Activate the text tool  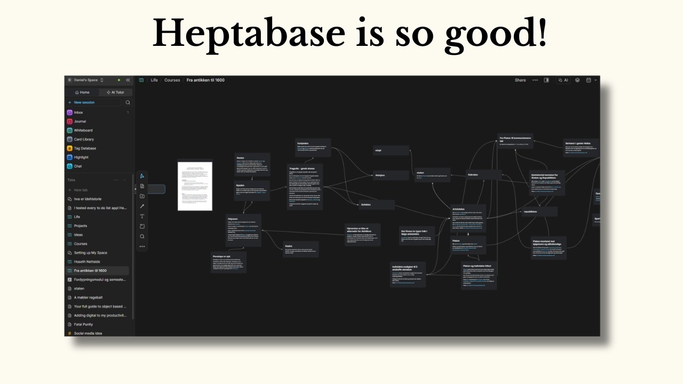142,216
